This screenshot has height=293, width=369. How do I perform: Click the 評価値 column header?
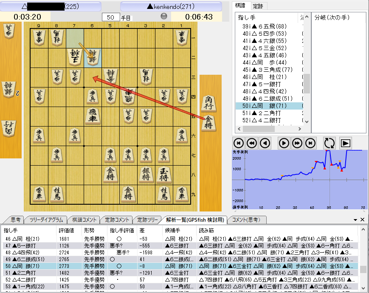tap(69, 231)
